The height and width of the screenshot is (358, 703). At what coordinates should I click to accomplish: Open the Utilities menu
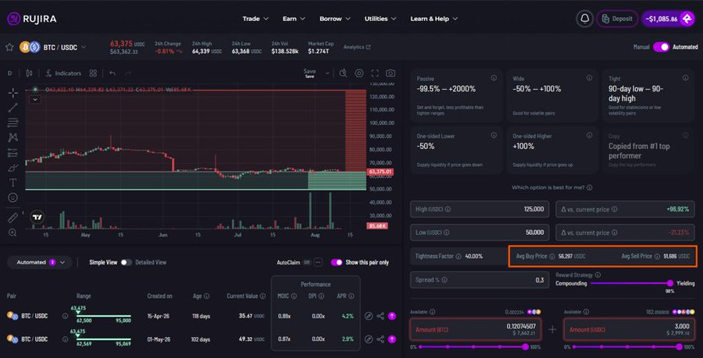380,19
